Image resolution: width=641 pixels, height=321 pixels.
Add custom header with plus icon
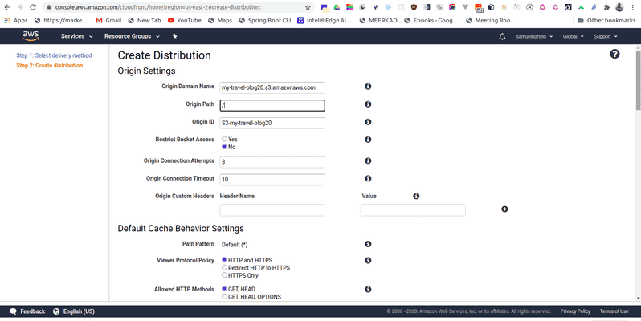(x=504, y=209)
